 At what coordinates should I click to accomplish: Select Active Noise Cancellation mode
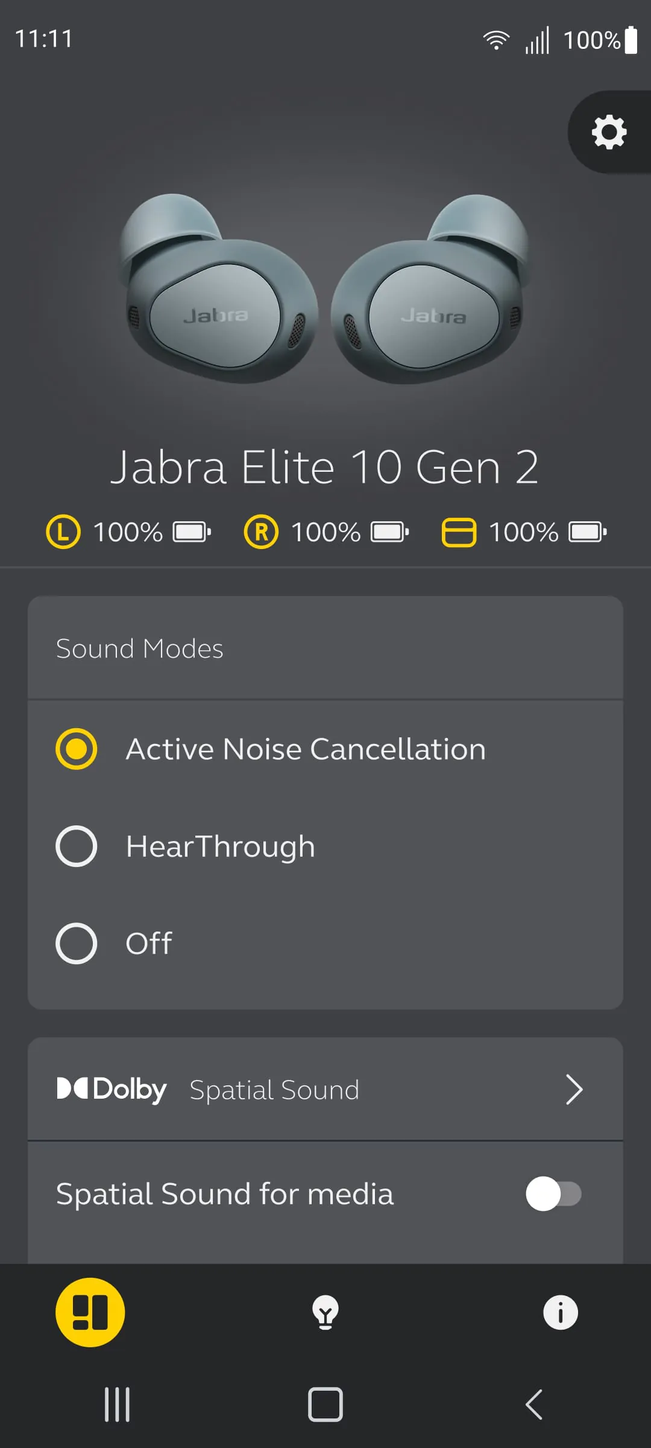pyautogui.click(x=76, y=748)
